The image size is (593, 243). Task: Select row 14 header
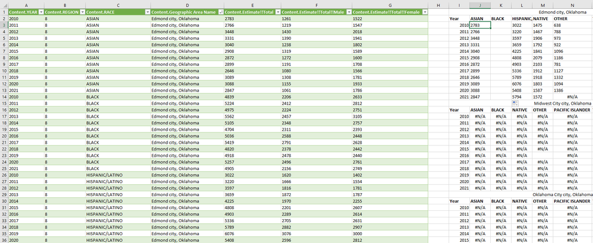pos(4,97)
